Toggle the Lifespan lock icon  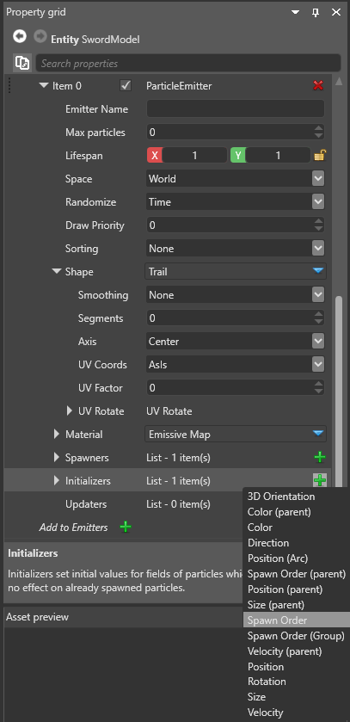tap(320, 156)
